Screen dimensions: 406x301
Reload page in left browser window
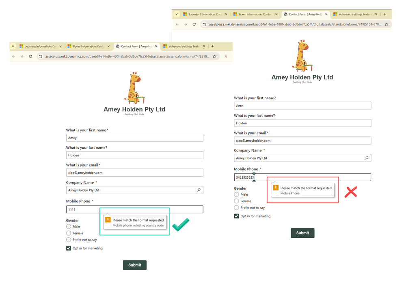[x=30, y=56]
